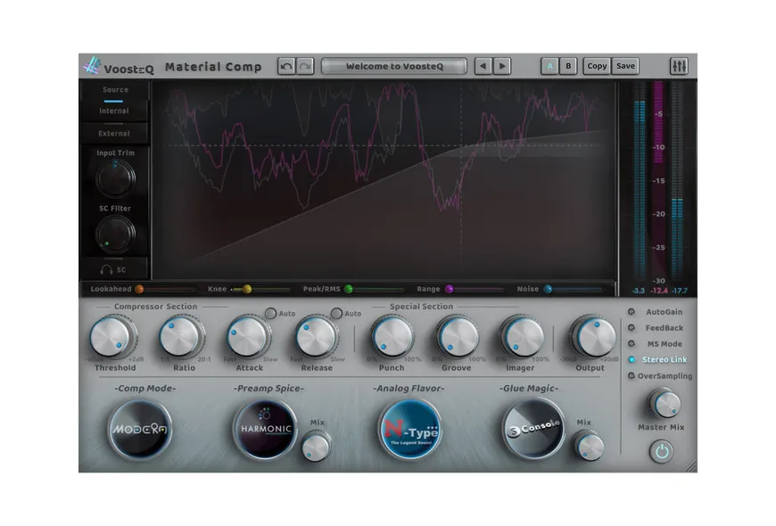Enable Auto for Release
The image size is (776, 526).
coord(336,313)
